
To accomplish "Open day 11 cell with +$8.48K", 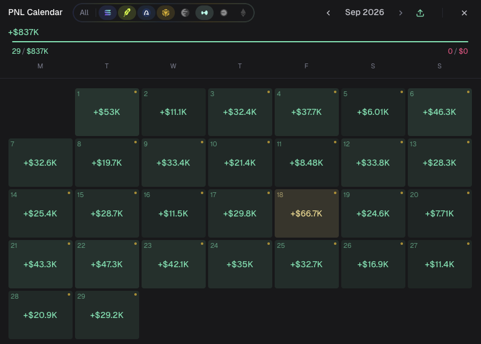I will click(x=307, y=163).
